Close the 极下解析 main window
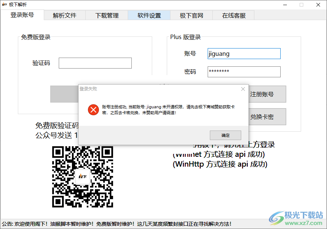The image size is (327, 229). click(x=318, y=5)
